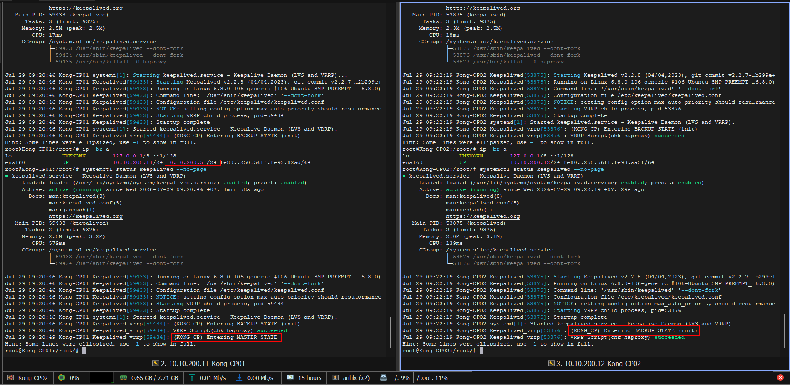Click the '1min 58s ago' active time text
This screenshot has height=385, width=790.
click(x=244, y=189)
